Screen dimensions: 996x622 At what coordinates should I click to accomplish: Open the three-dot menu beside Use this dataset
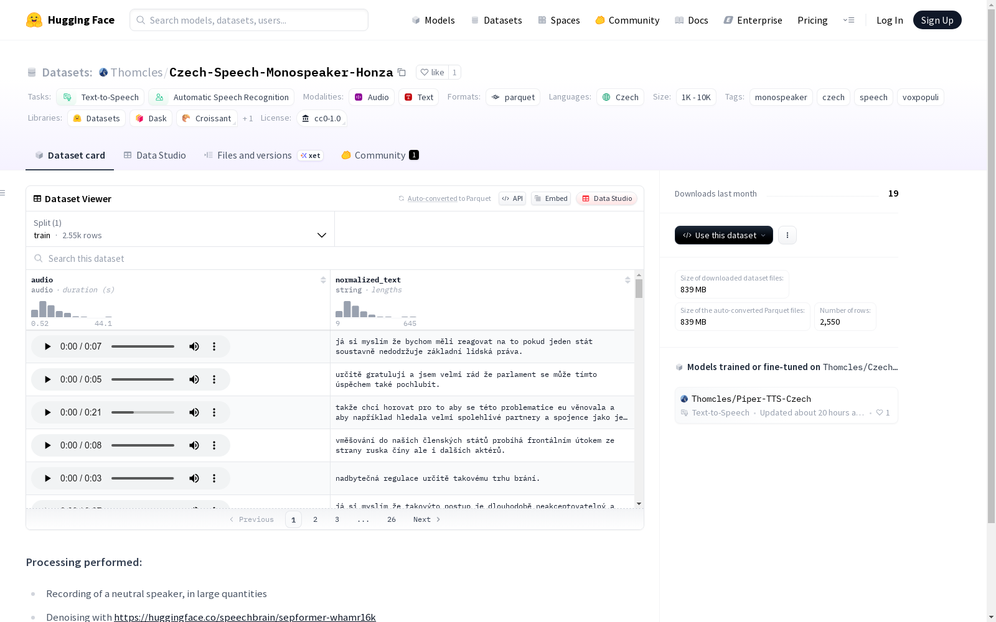[x=787, y=235]
